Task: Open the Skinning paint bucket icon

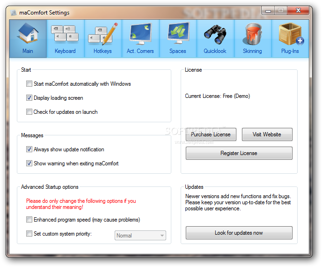Action: tap(252, 34)
